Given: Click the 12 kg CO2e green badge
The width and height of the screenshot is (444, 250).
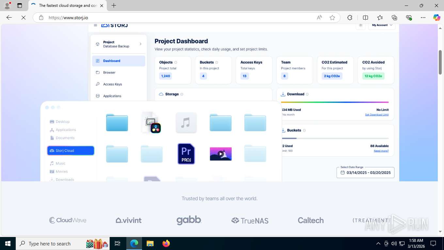Looking at the screenshot, I should point(373,76).
